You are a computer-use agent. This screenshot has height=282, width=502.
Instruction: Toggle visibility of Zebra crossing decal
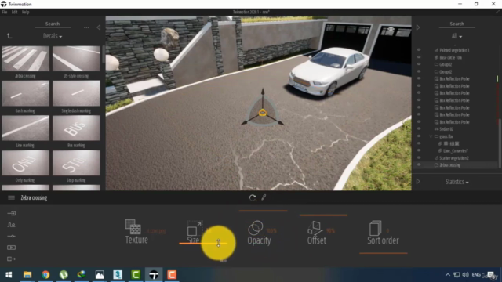(419, 165)
